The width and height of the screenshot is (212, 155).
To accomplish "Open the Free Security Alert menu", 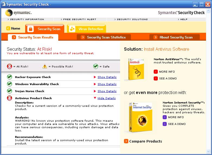I will [x=78, y=19].
